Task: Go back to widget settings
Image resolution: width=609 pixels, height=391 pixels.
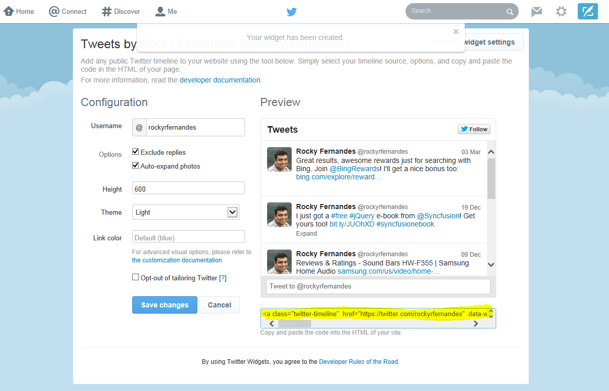Action: [475, 42]
